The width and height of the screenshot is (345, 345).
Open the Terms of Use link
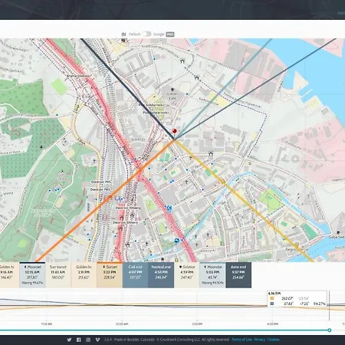[242, 340]
